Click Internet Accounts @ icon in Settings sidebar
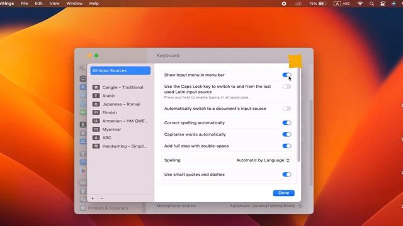The width and height of the screenshot is (403, 226). click(82, 162)
